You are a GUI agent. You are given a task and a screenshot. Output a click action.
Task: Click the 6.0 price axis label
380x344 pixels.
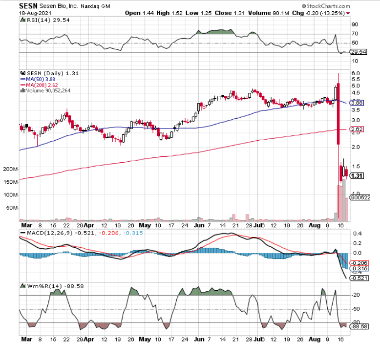tap(355, 73)
